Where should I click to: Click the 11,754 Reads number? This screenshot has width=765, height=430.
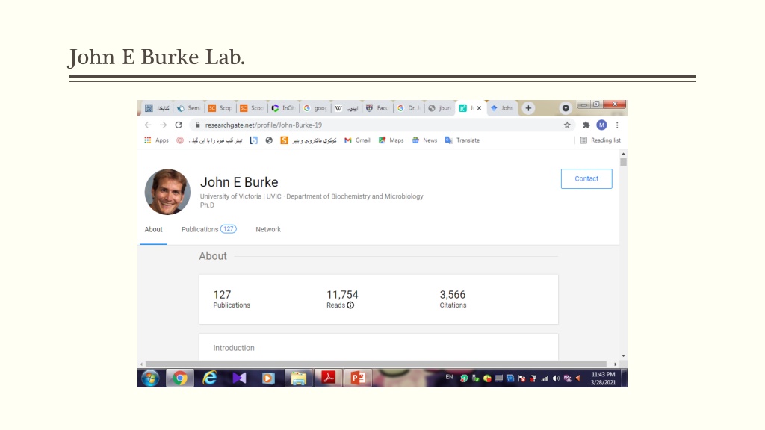click(x=342, y=294)
